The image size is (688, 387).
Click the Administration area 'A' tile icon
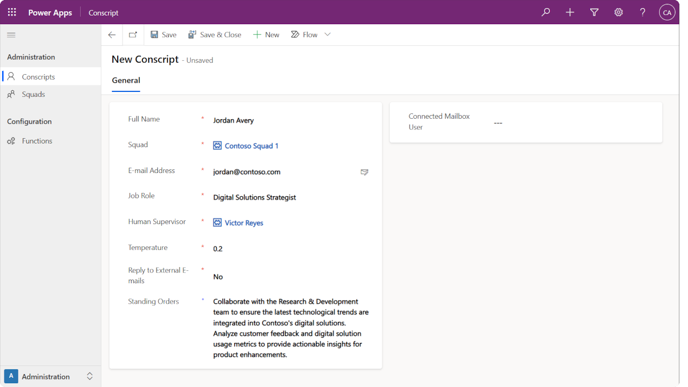click(x=11, y=376)
